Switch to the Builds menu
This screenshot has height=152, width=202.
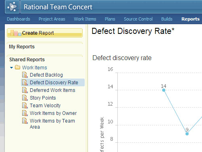(x=167, y=19)
